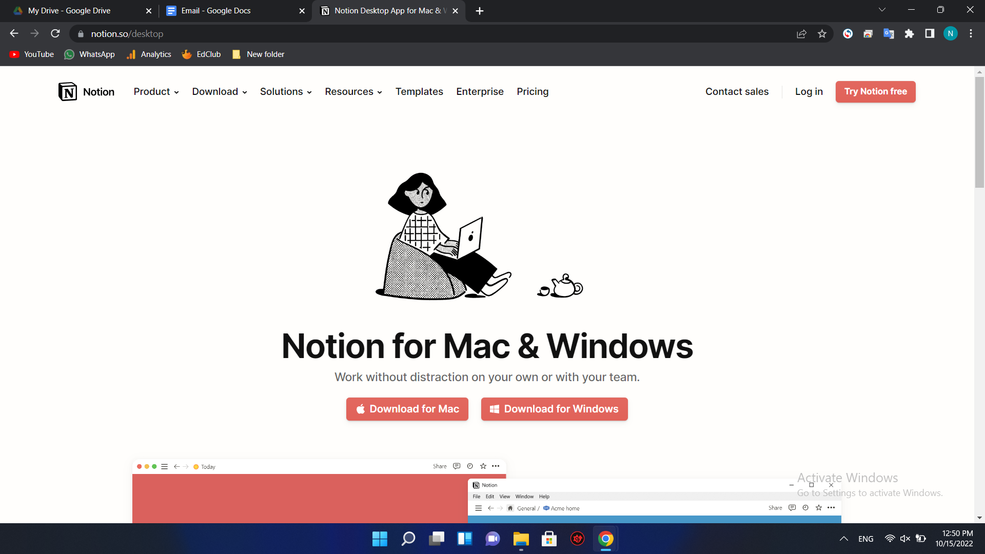Open the YouTube bookmark
The height and width of the screenshot is (554, 985).
click(x=32, y=54)
